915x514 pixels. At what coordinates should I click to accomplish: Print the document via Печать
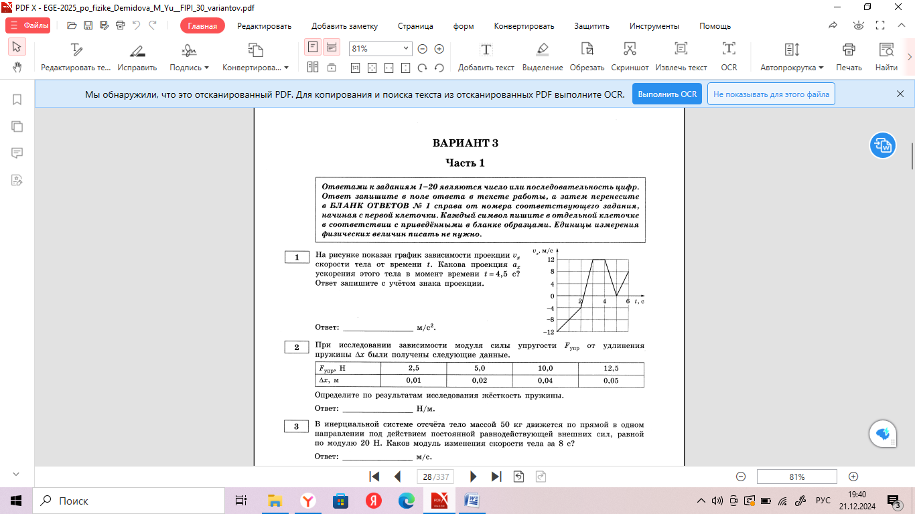click(x=849, y=57)
